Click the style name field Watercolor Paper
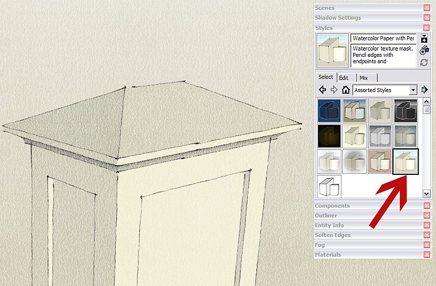 [384, 38]
